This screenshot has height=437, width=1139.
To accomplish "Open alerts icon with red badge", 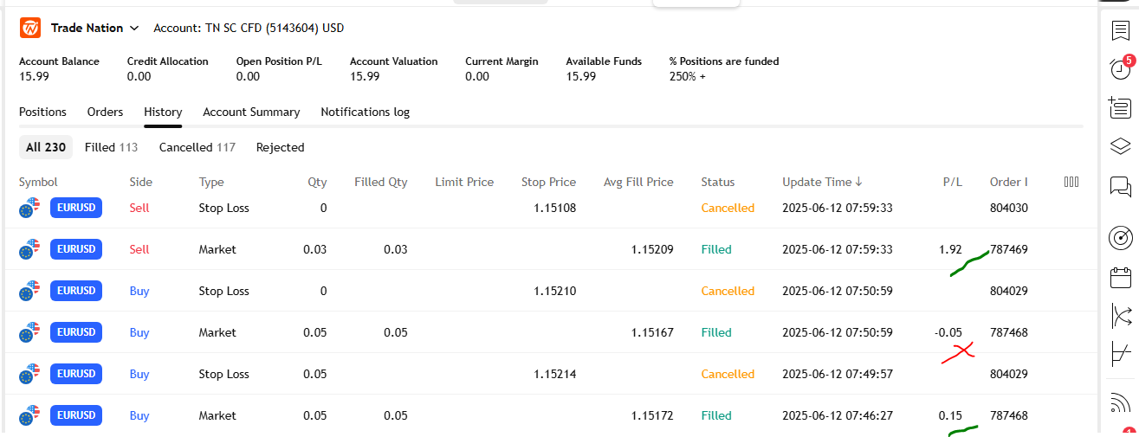I will [1120, 69].
